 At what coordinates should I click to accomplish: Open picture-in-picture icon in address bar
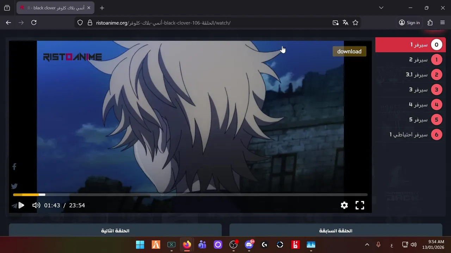pos(335,23)
